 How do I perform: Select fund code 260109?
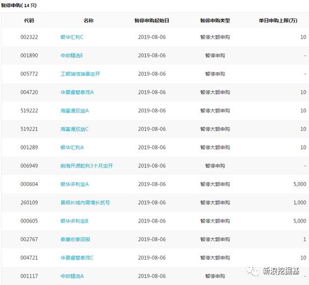pos(29,202)
